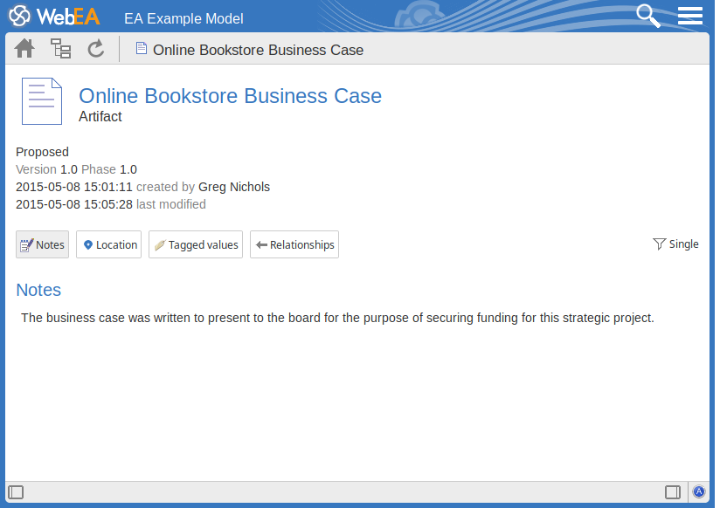Open the hamburger menu in the top right
This screenshot has width=720, height=508.
click(x=689, y=16)
